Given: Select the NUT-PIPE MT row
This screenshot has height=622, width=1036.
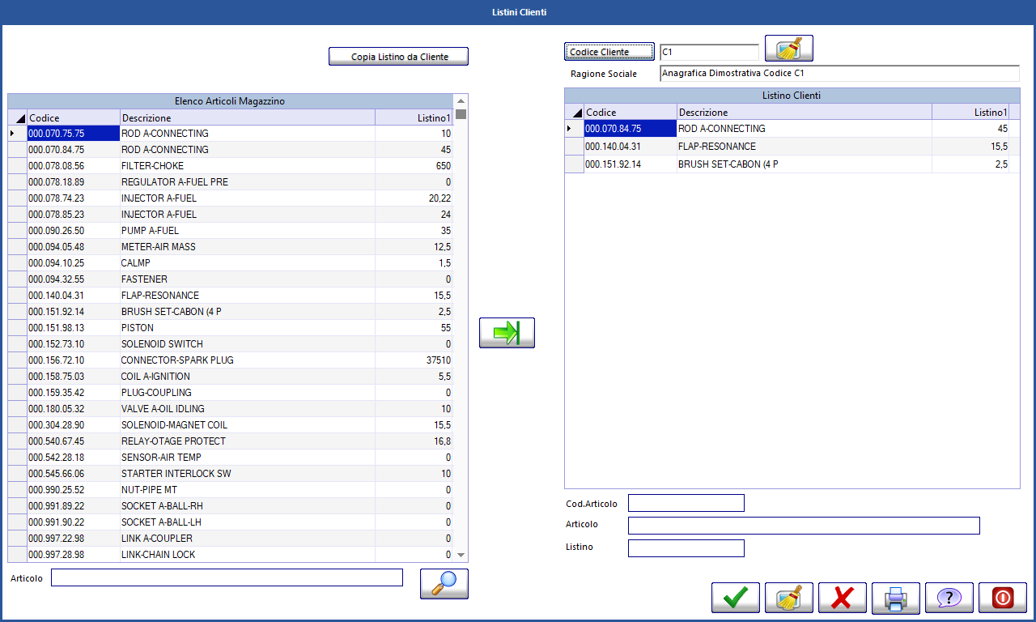Looking at the screenshot, I should 231,490.
